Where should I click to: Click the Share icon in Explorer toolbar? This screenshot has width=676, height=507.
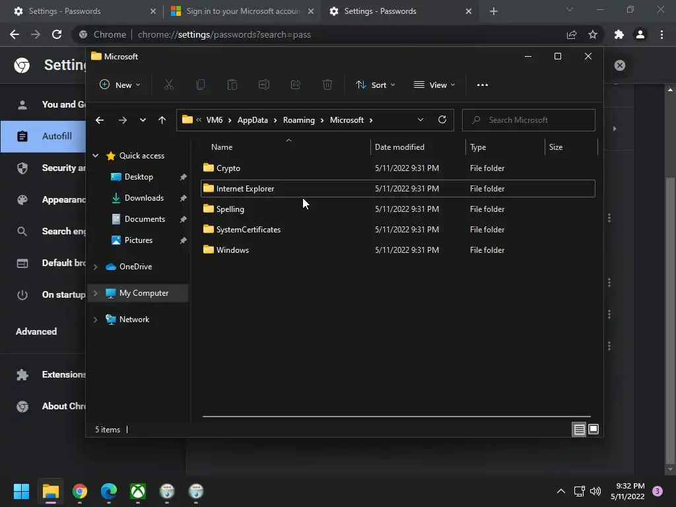click(296, 85)
